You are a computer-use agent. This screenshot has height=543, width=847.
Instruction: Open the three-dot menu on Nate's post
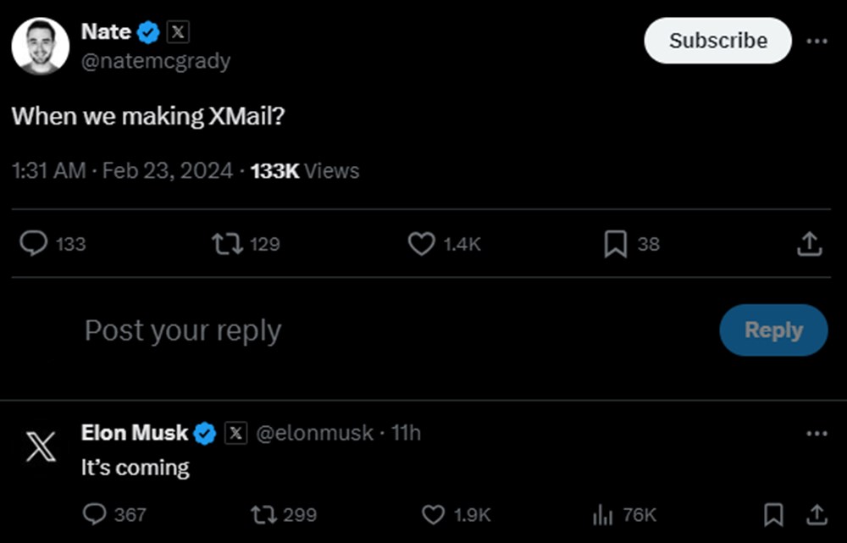click(817, 42)
